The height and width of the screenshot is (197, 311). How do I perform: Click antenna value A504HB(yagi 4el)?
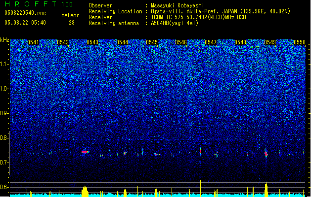tap(175, 23)
